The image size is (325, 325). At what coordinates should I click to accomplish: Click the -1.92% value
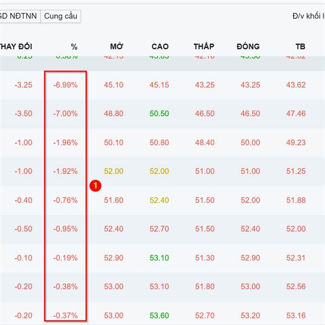pos(66,171)
